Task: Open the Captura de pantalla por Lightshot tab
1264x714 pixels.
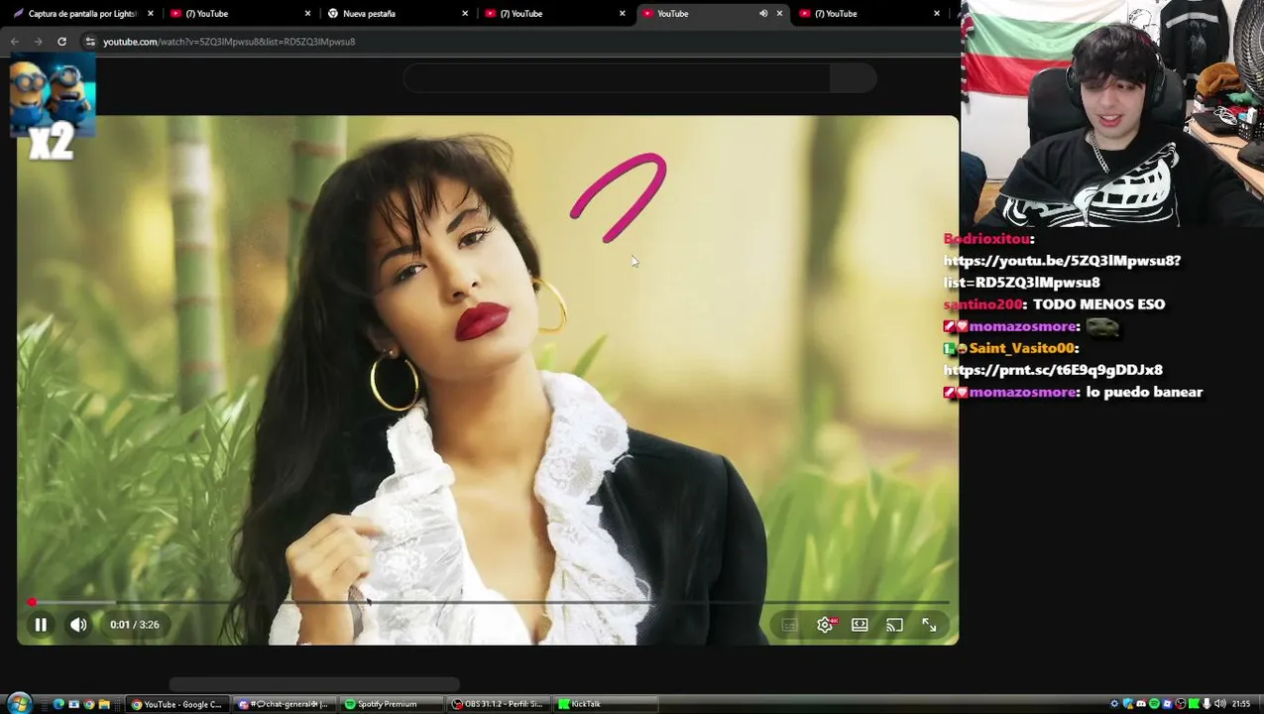Action: pyautogui.click(x=81, y=14)
